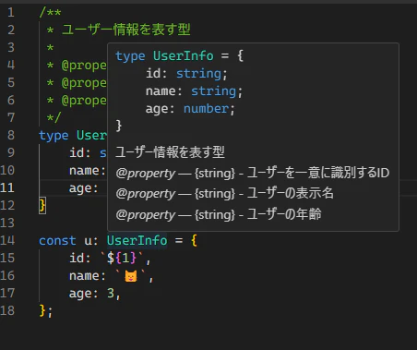417x350 pixels.
Task: Click the type keyword in the hover tooltip
Action: coord(130,56)
